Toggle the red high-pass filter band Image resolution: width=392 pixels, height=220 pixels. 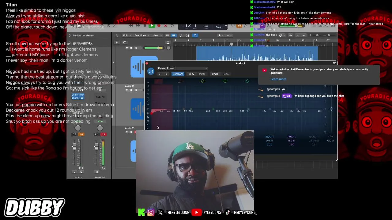[x=158, y=81]
